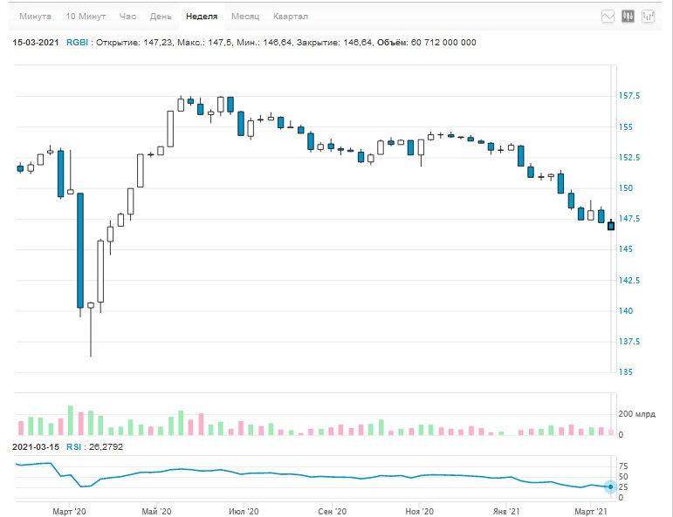673x517 pixels.
Task: Select the OHLC bar chart icon
Action: pos(648,17)
